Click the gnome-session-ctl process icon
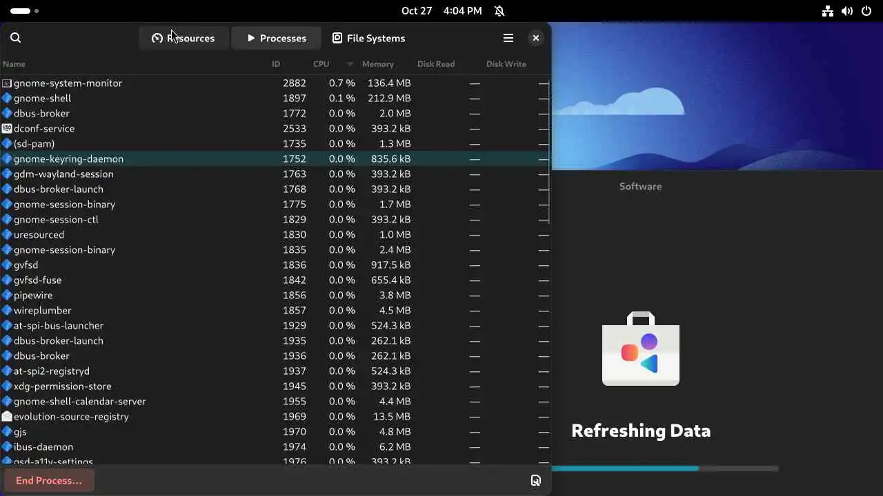 pos(7,219)
